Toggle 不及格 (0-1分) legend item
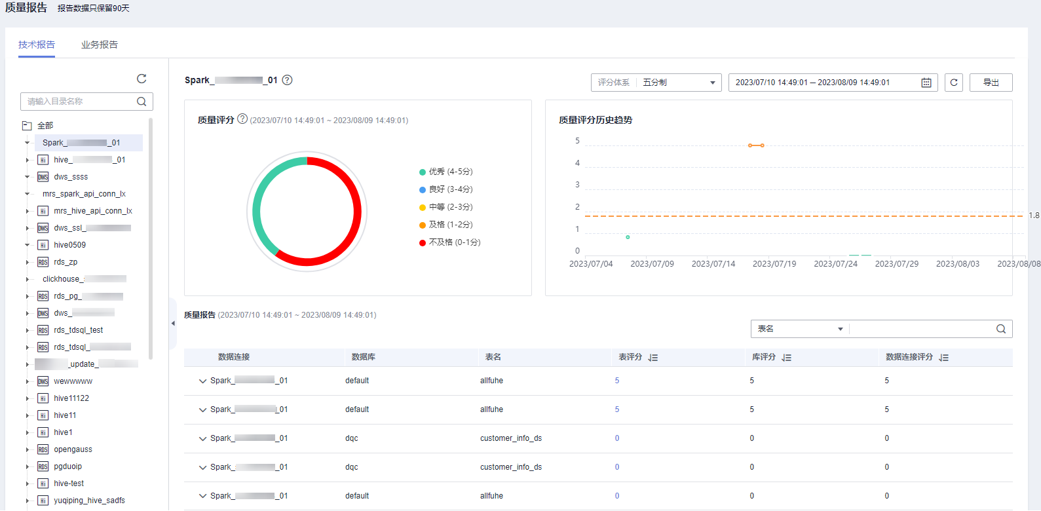This screenshot has height=511, width=1041. (x=449, y=242)
